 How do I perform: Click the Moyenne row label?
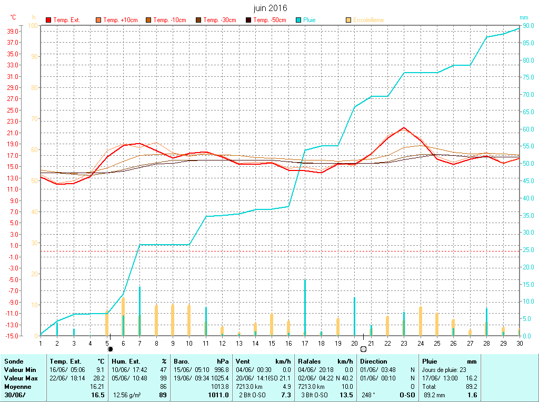click(x=17, y=387)
